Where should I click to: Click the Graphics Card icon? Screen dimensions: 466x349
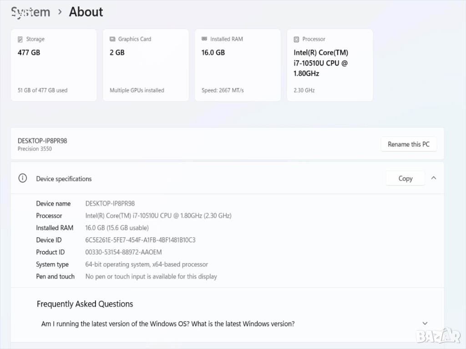coord(112,39)
